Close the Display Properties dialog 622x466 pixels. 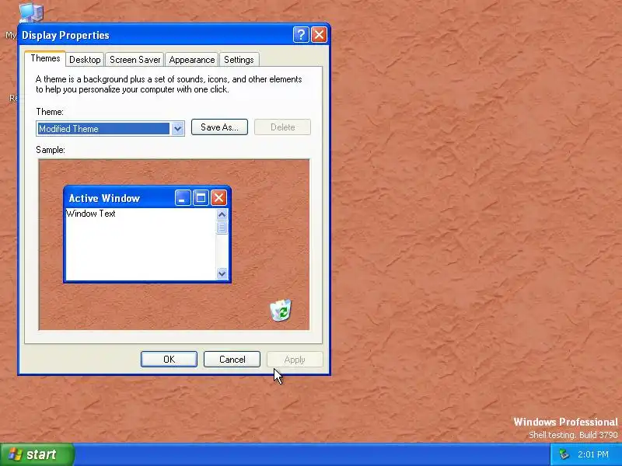[319, 35]
